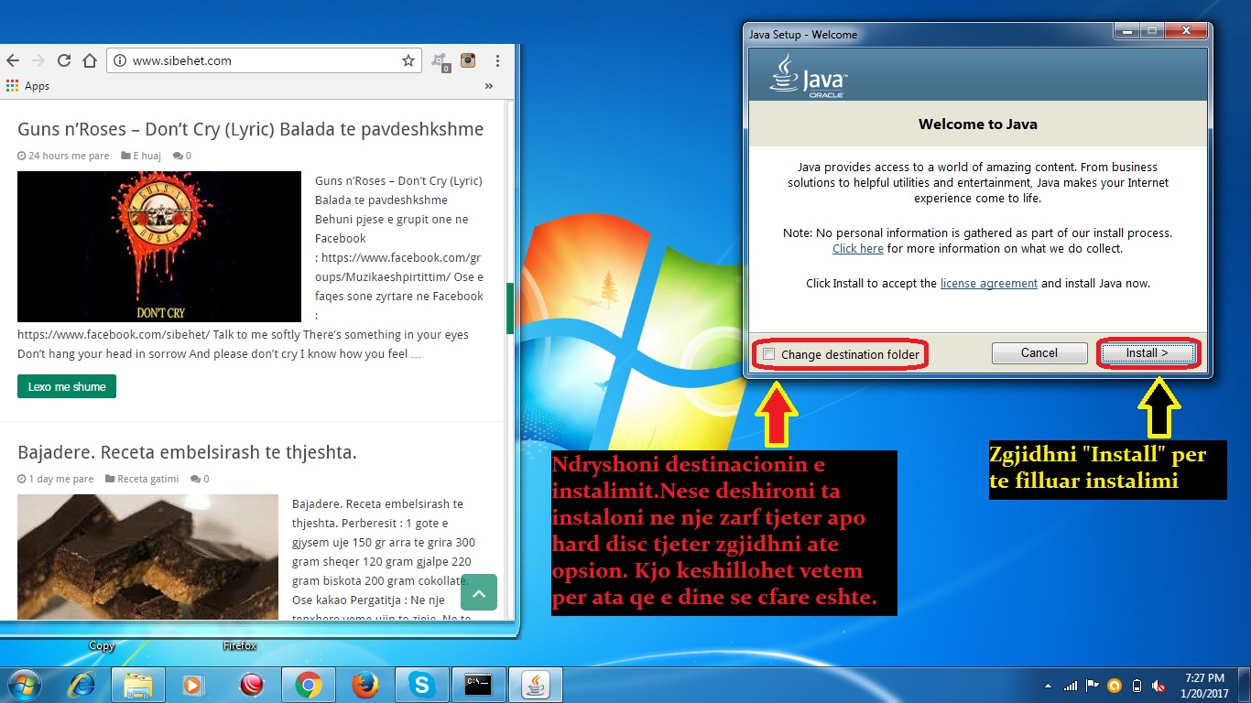Click the Java Oracle logo in setup header

(808, 75)
